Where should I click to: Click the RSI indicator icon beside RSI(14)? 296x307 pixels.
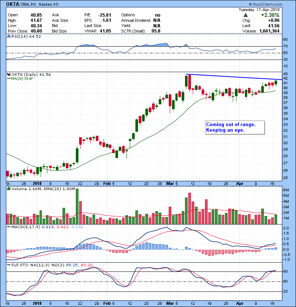(9, 36)
